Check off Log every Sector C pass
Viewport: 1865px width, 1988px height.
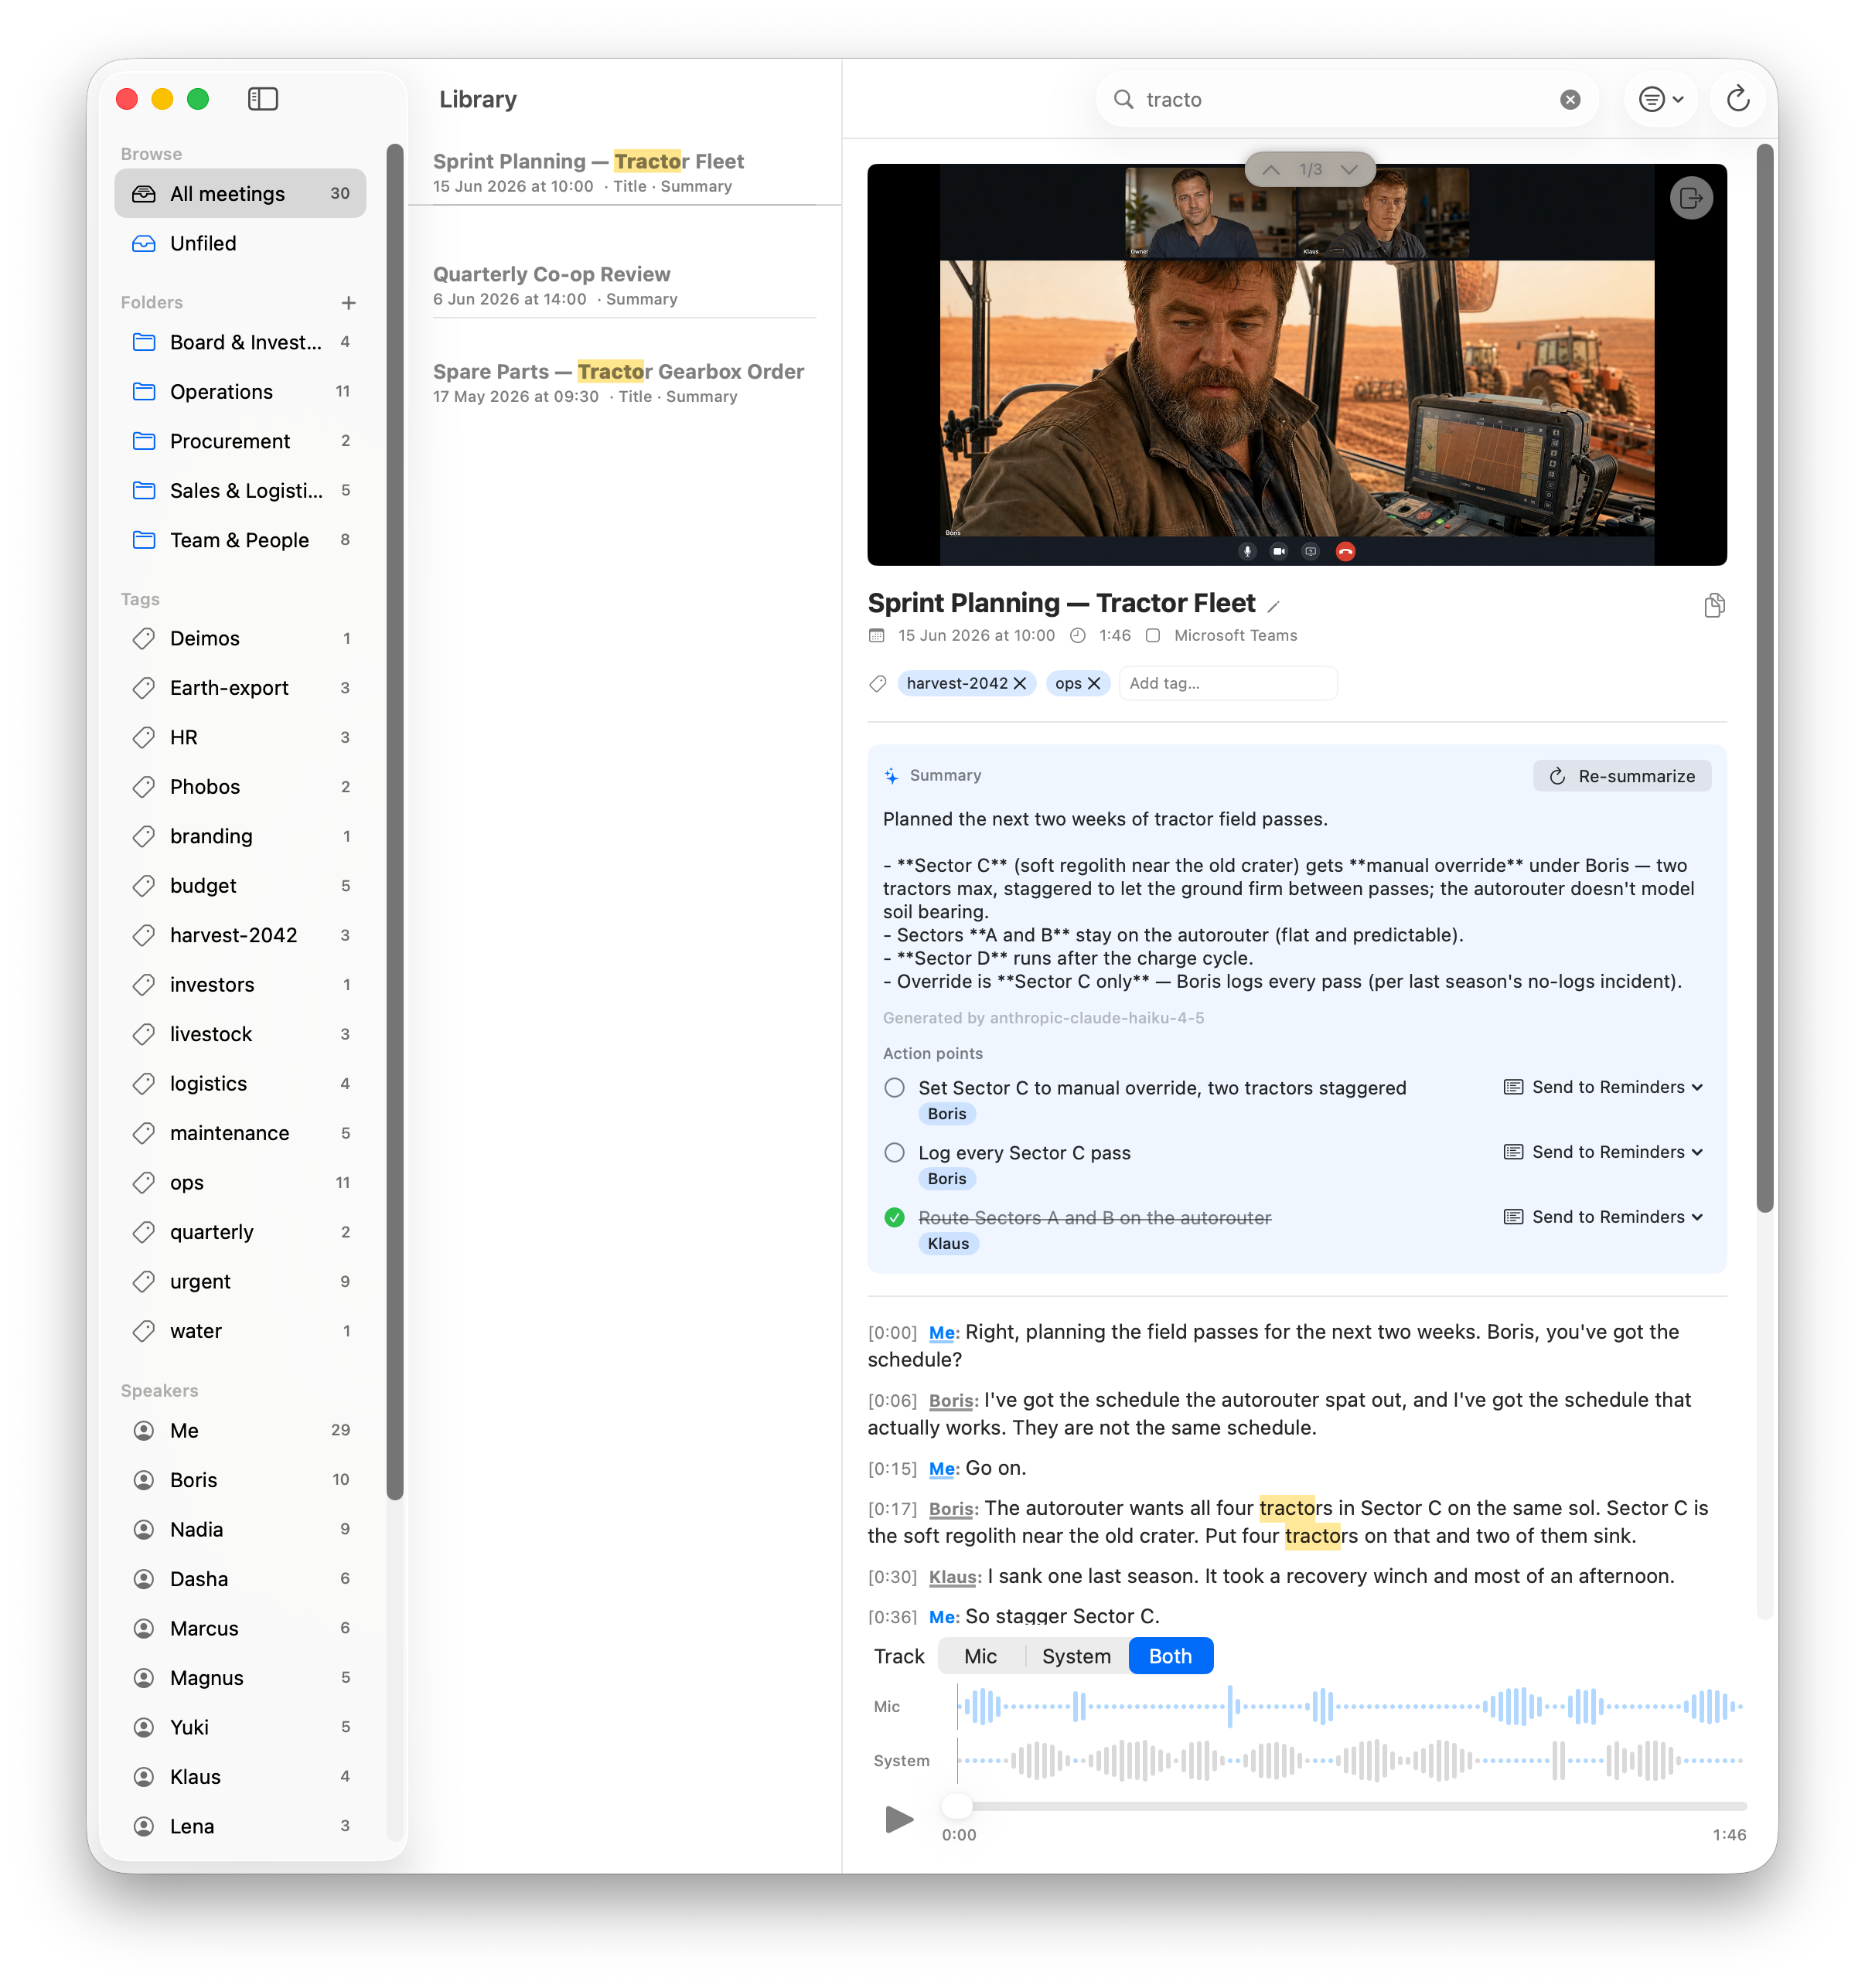coord(895,1152)
